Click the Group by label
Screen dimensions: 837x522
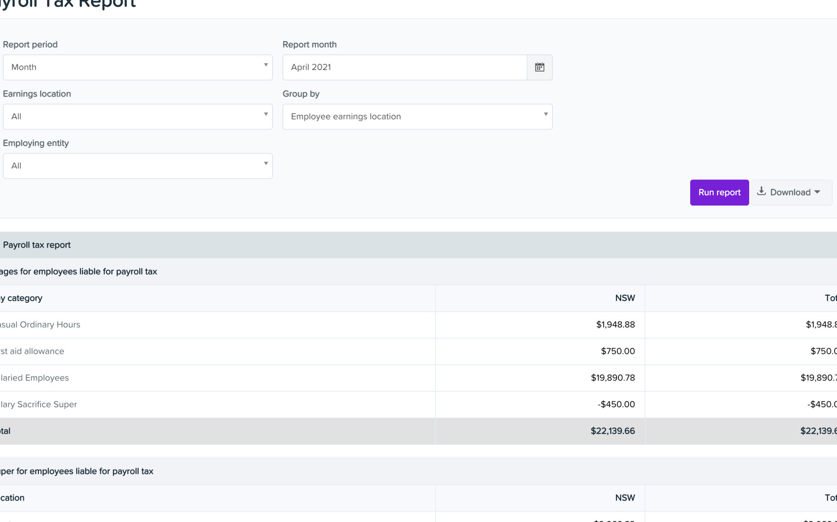pyautogui.click(x=301, y=94)
